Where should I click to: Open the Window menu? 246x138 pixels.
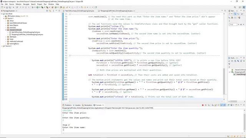[51, 4]
